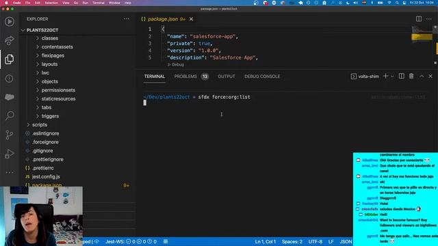Open the File menu
The image size is (438, 246).
click(x=27, y=3)
